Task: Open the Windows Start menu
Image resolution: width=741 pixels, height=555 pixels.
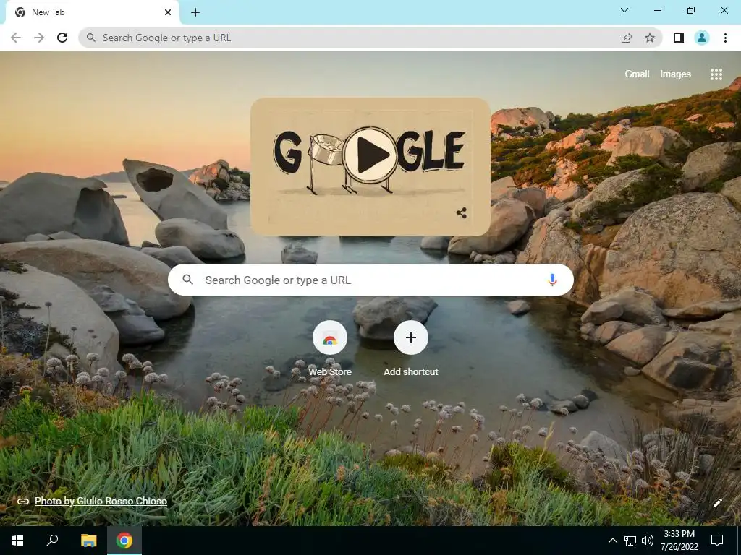Action: coord(17,541)
